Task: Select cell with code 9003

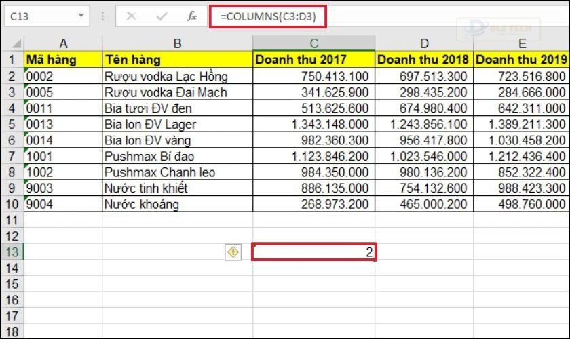Action: [x=63, y=188]
